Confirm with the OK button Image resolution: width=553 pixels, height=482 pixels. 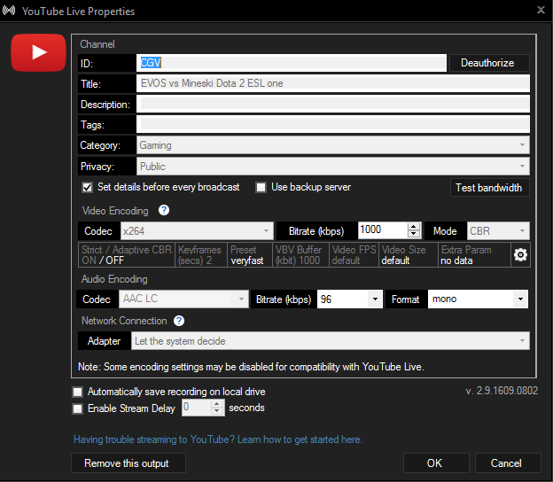pos(436,463)
